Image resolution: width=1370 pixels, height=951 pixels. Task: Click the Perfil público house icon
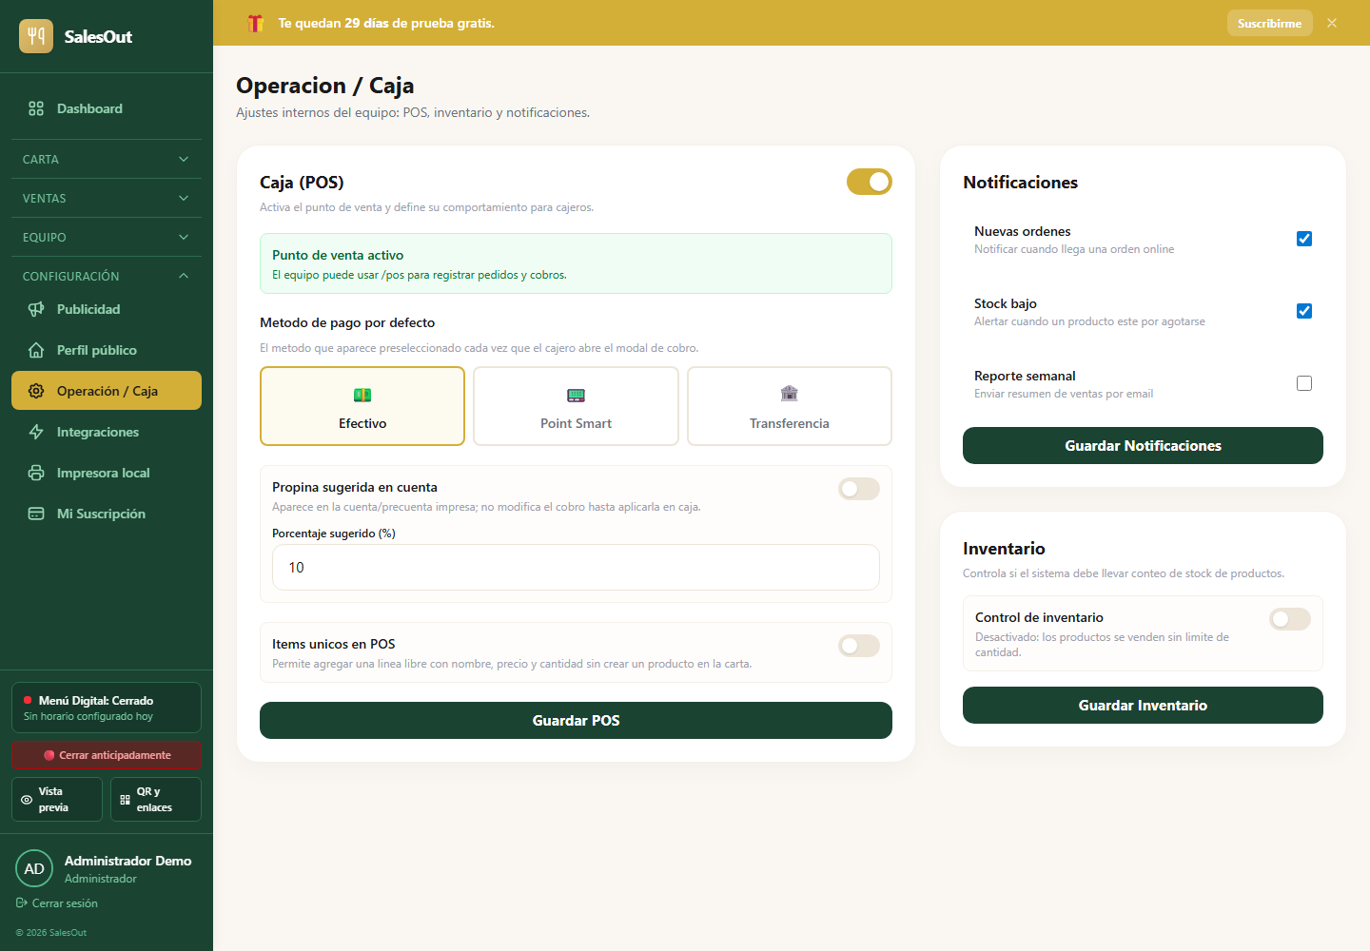tap(36, 350)
